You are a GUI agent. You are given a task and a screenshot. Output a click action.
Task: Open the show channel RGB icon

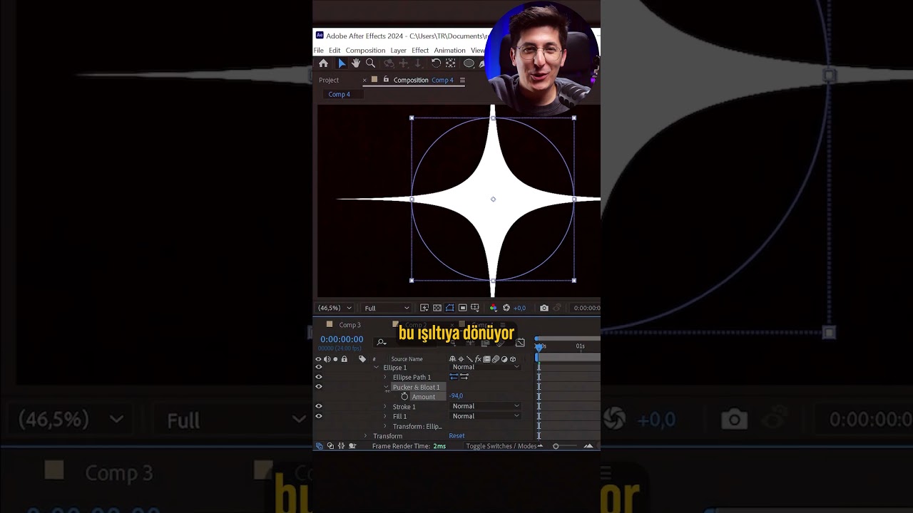pos(493,308)
